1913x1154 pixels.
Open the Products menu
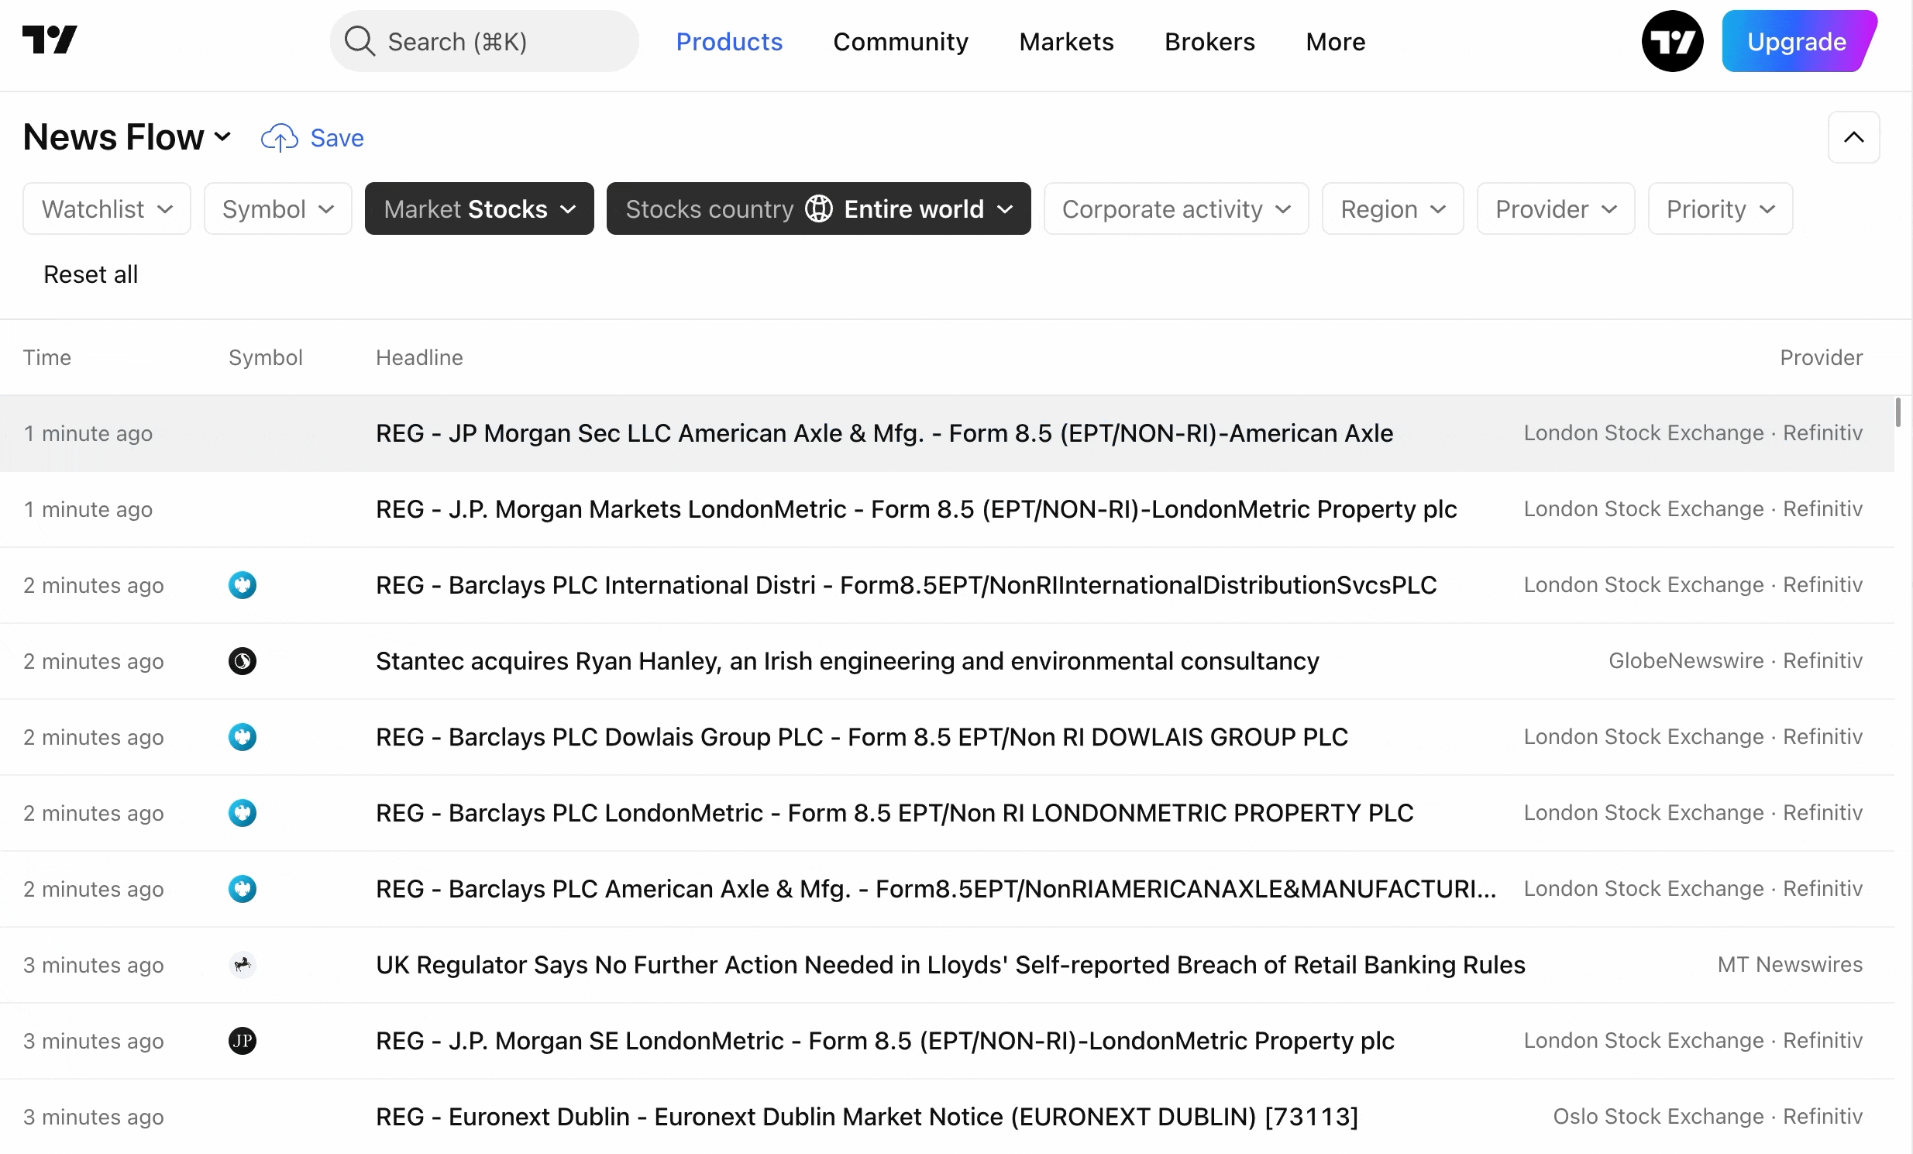(728, 41)
